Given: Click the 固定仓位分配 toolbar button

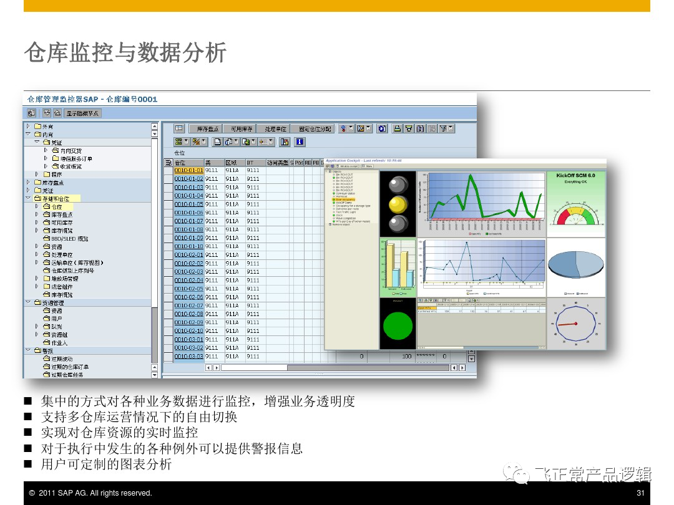Looking at the screenshot, I should (312, 129).
